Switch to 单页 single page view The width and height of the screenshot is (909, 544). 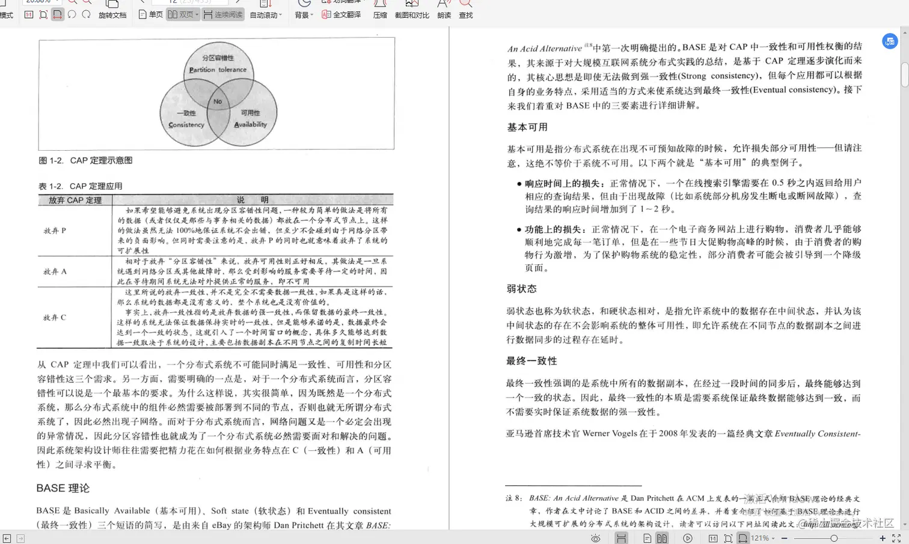pyautogui.click(x=150, y=14)
